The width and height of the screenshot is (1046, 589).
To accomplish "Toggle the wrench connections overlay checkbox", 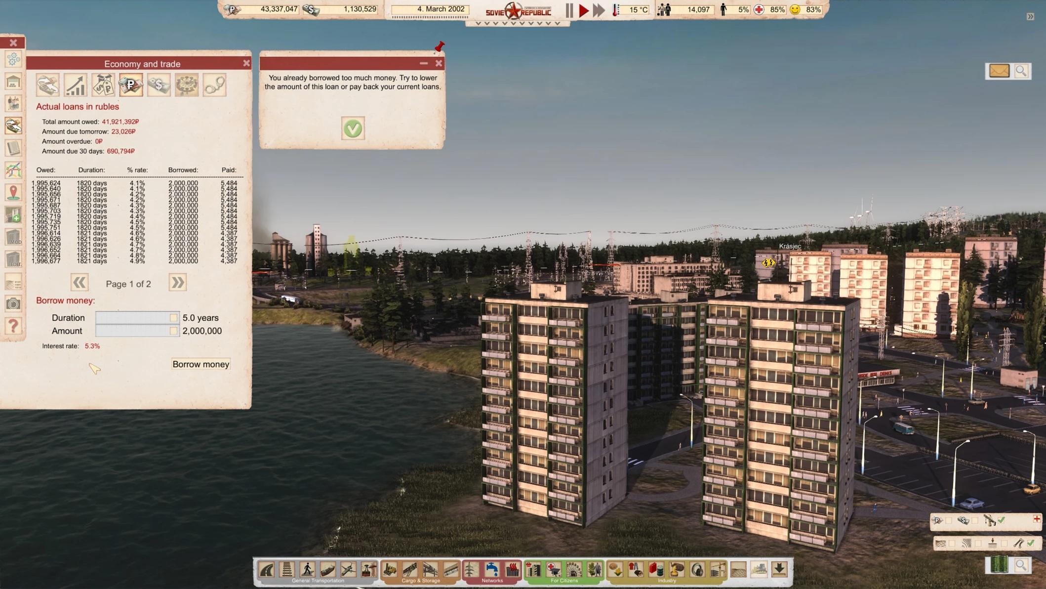I will (1030, 544).
